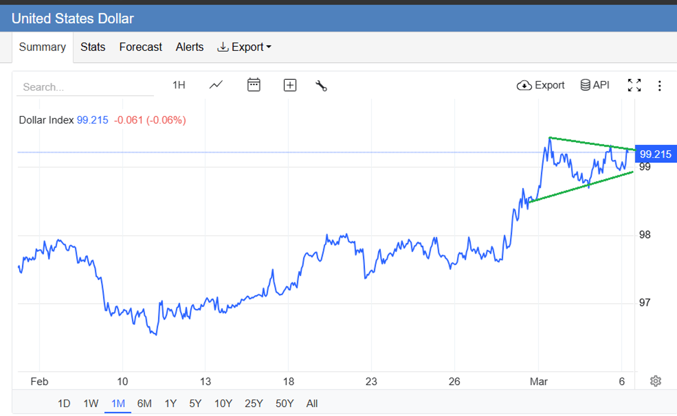Open chart settings via the wrench icon
The image size is (677, 416).
tap(320, 85)
